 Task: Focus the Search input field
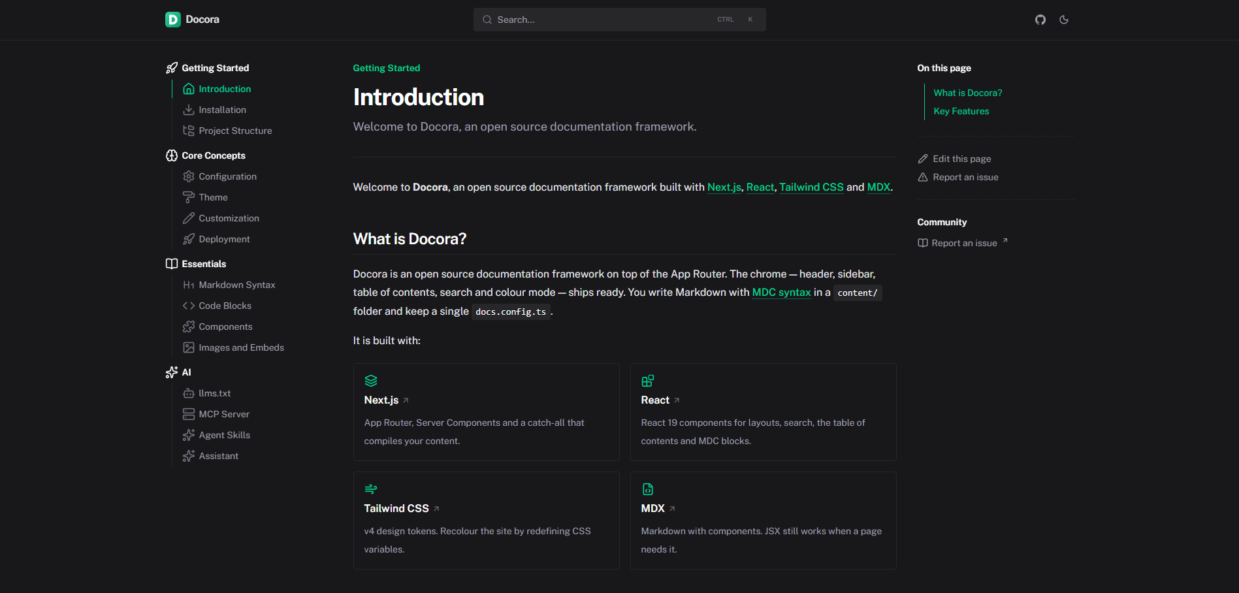619,20
